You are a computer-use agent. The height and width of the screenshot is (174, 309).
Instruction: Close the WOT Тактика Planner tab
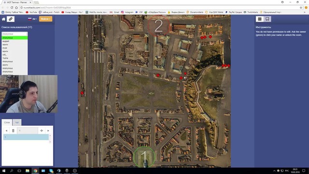[x=30, y=2]
